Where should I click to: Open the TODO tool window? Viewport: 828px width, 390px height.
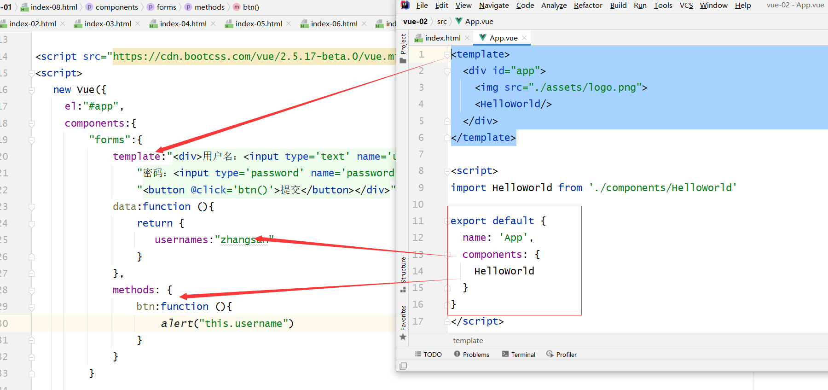coord(428,354)
